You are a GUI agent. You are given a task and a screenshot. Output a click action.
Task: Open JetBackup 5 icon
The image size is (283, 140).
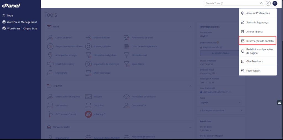click(88, 114)
